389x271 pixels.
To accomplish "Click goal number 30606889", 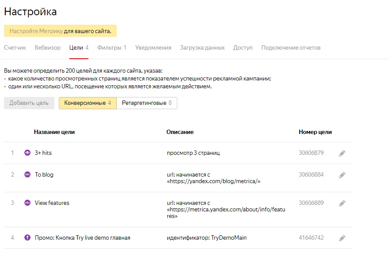I will point(311,203).
